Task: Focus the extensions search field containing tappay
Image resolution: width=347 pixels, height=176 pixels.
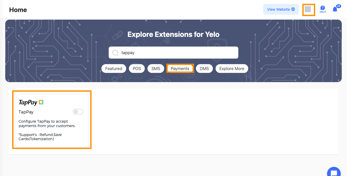Action: point(173,53)
